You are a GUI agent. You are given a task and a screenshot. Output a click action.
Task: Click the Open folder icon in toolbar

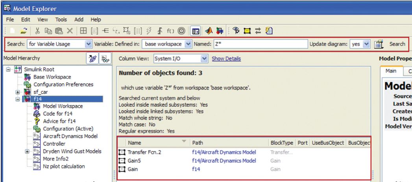(24, 31)
